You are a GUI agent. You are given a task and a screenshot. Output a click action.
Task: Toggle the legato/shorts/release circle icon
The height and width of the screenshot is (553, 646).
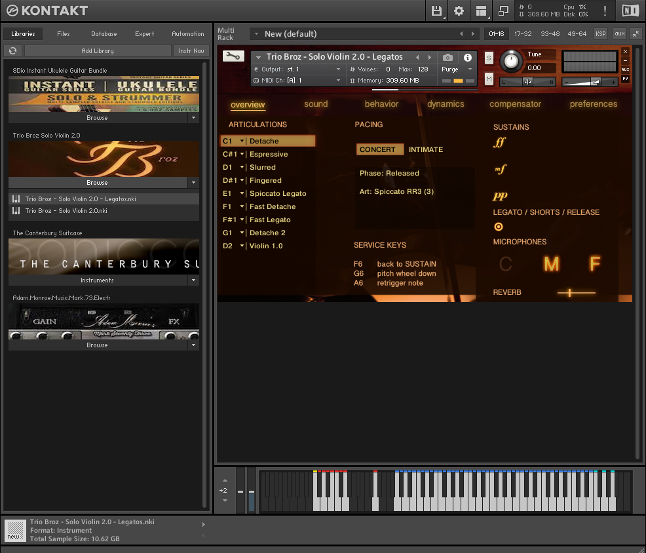tap(499, 227)
